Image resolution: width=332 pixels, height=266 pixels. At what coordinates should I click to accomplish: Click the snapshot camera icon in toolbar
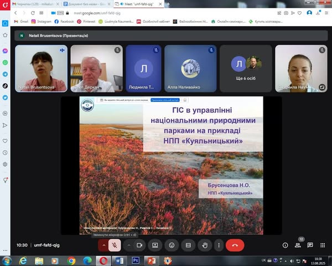[286, 13]
